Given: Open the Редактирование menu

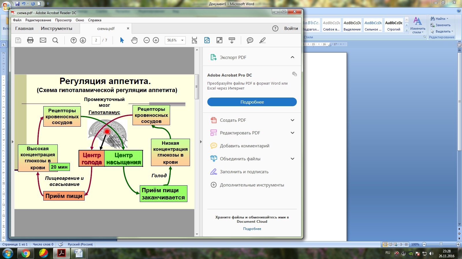Looking at the screenshot, I should 38,20.
